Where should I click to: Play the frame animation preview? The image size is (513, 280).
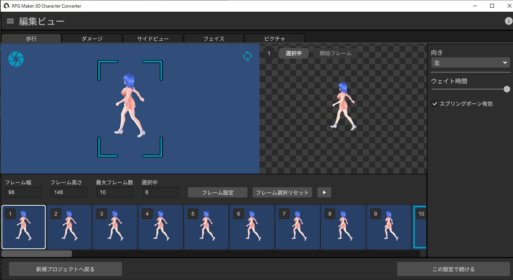(x=324, y=192)
